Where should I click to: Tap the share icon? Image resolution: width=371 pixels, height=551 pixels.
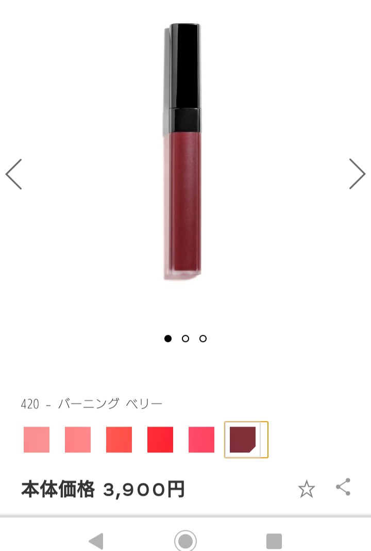[343, 487]
